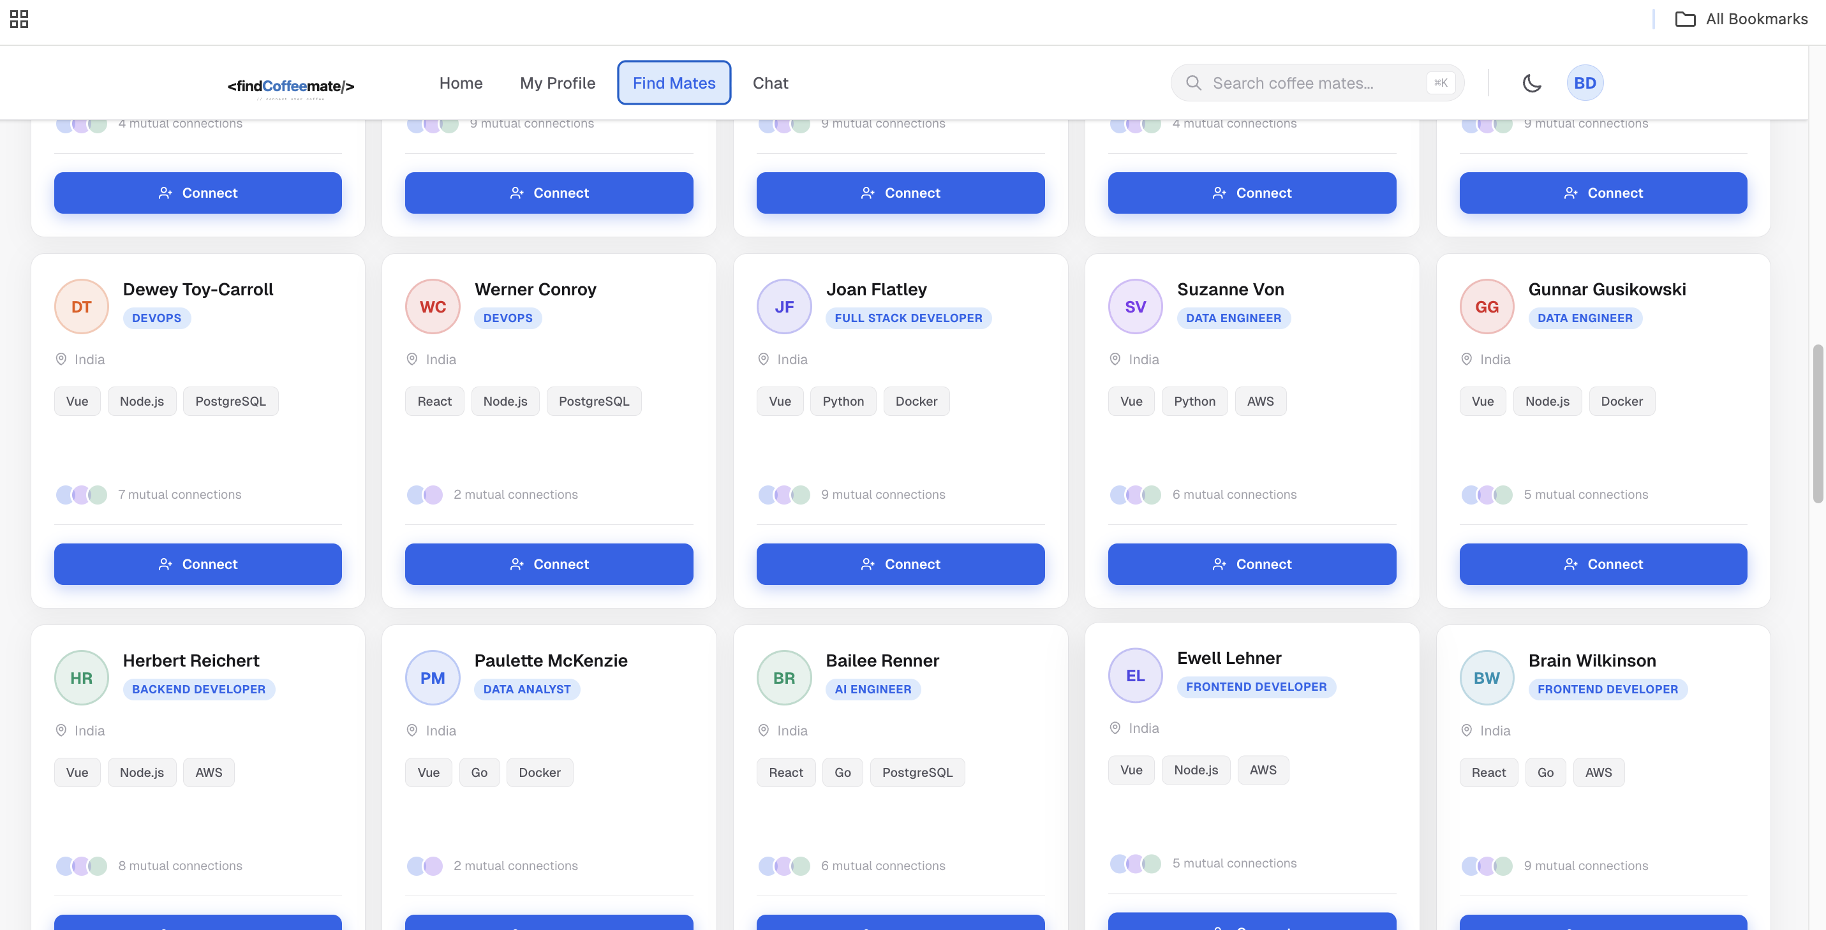This screenshot has height=930, width=1826.
Task: Click mutual connection avatars on Herbert Reichert's card
Action: click(82, 866)
